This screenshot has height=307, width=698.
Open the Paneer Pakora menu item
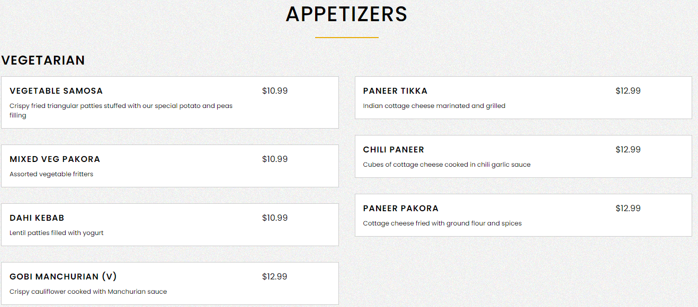(401, 209)
